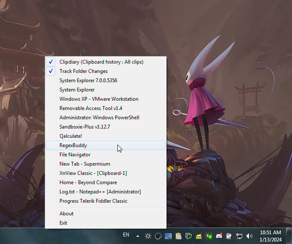Click the round dark tray icon
Viewport: 292px width, 244px height.
click(x=158, y=236)
